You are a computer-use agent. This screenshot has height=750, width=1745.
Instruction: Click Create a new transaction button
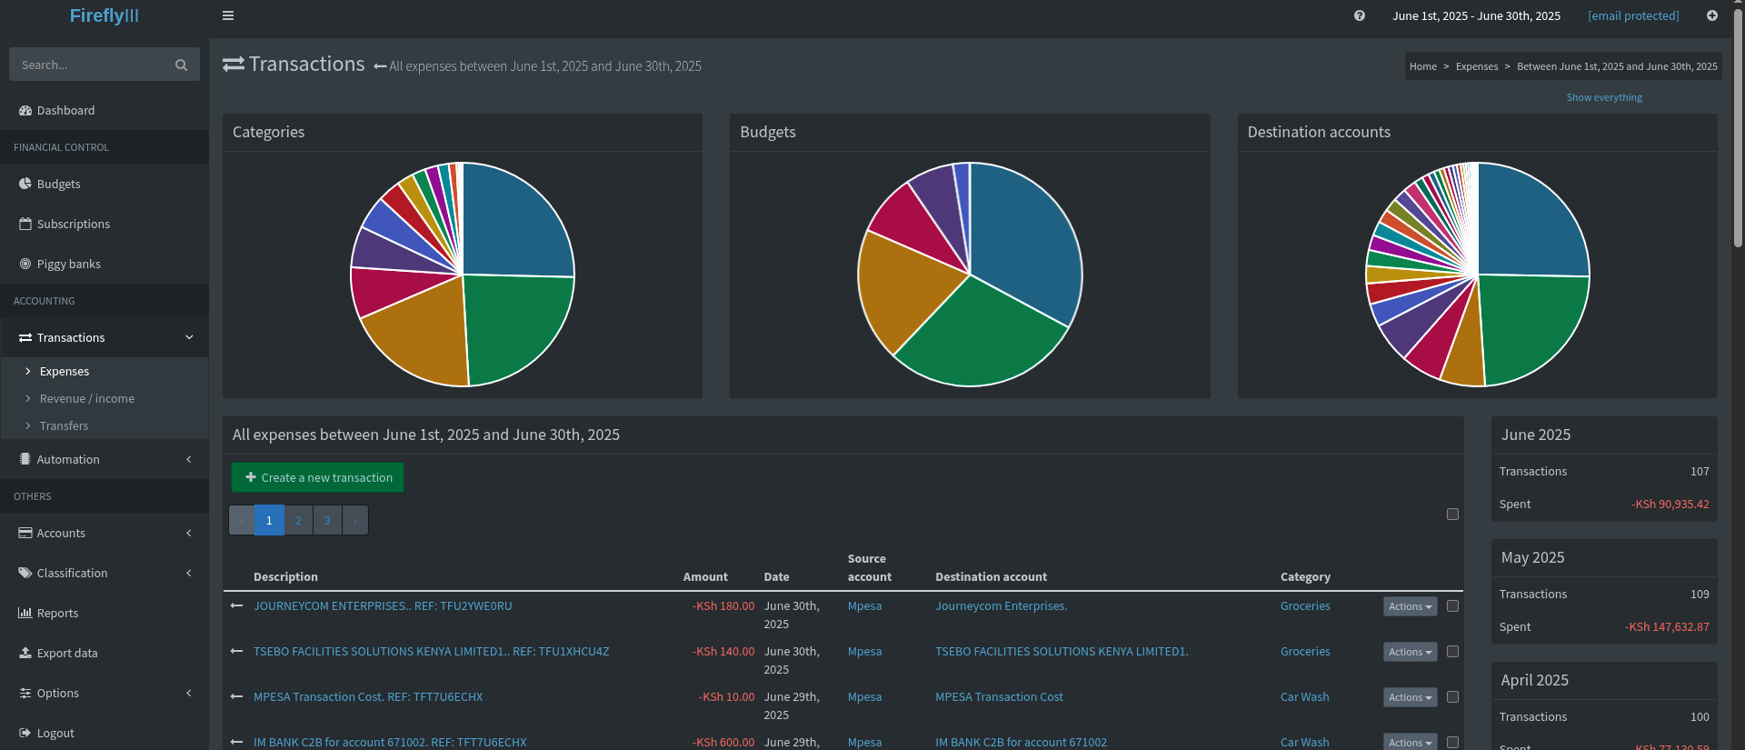point(317,477)
